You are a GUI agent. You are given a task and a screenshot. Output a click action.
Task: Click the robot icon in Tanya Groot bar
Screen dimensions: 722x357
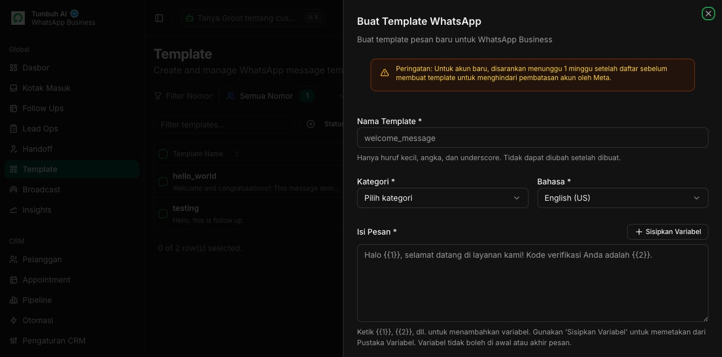(x=190, y=18)
